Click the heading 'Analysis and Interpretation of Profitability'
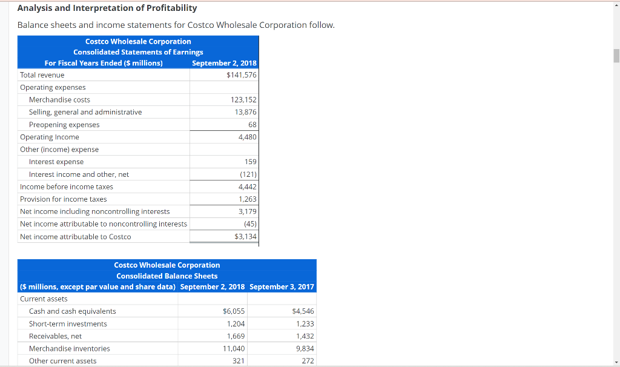The height and width of the screenshot is (367, 620). point(107,8)
